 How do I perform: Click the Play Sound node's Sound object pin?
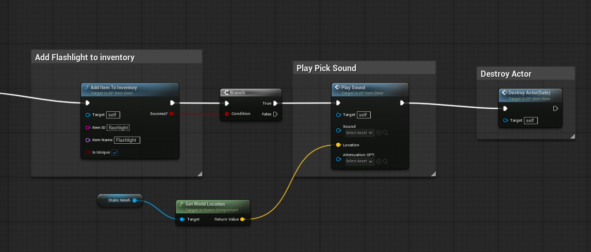[x=338, y=130]
